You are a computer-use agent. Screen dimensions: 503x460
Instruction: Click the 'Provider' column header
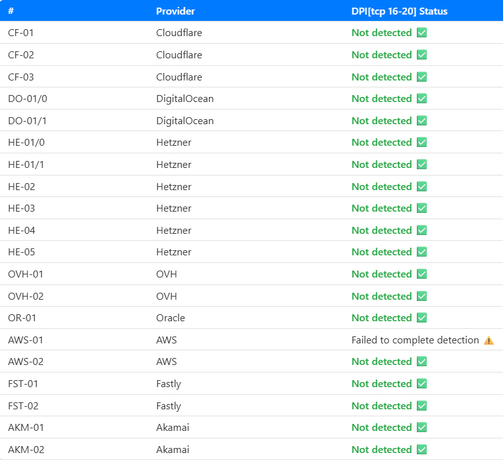175,11
